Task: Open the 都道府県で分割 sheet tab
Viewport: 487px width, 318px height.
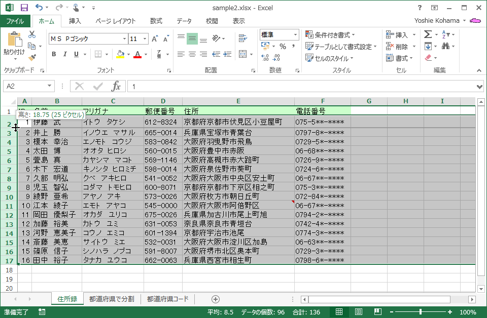Action: click(112, 299)
